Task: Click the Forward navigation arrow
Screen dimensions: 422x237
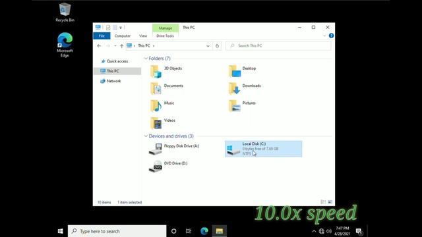Action: [x=108, y=46]
